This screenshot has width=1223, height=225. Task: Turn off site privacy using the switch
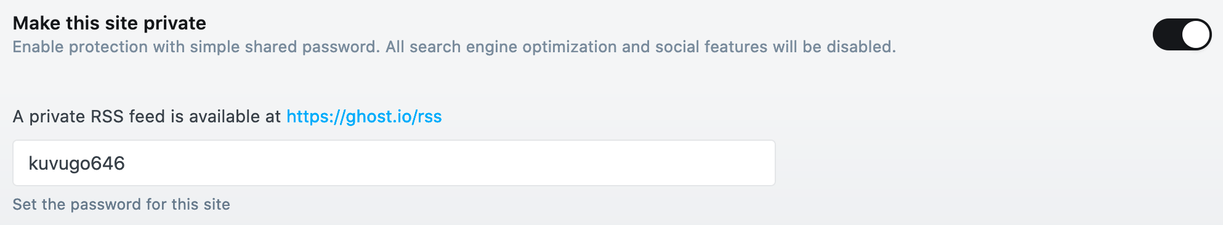point(1182,34)
